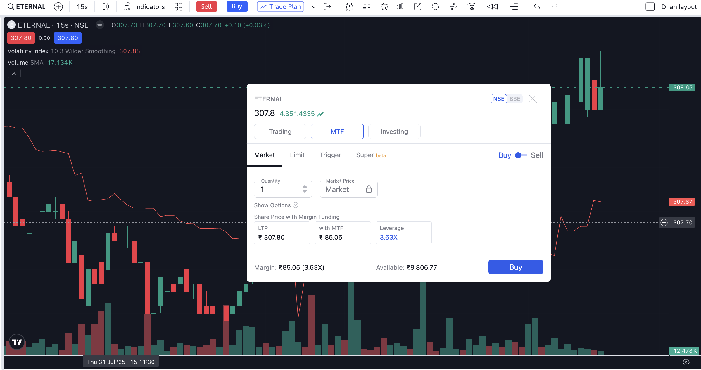This screenshot has height=370, width=701.
Task: Expand Show Options
Action: (x=276, y=205)
